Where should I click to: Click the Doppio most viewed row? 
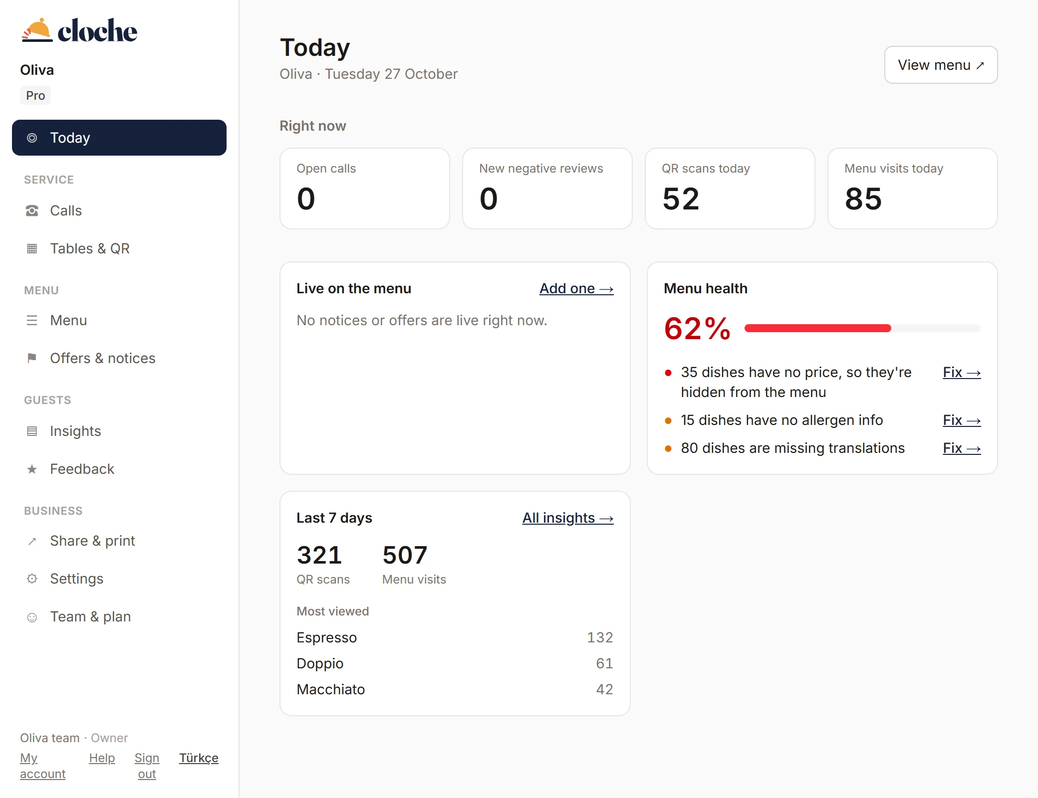pos(455,663)
